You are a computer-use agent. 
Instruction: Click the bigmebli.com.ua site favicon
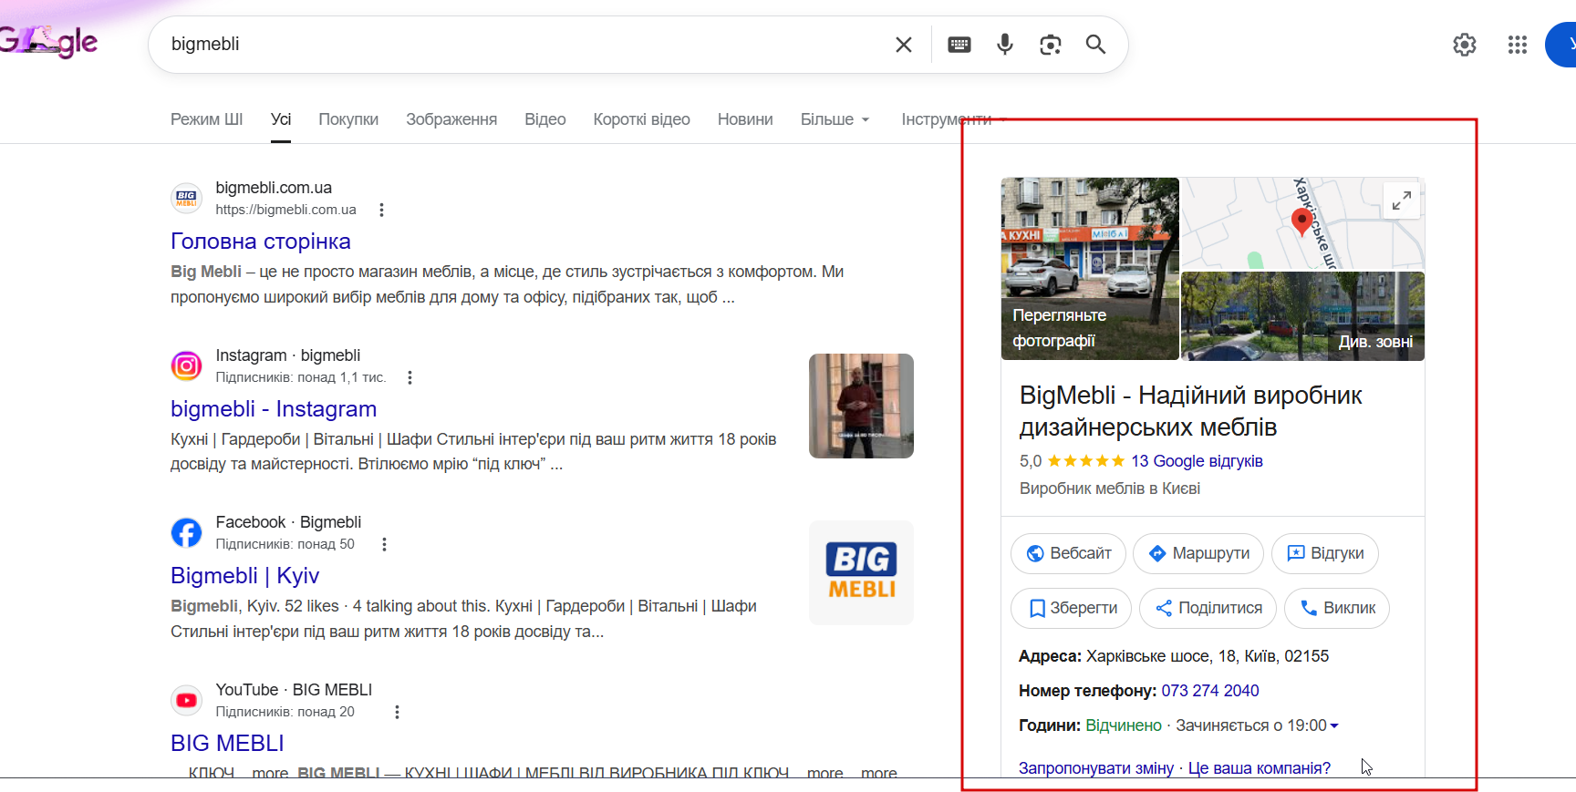tap(187, 199)
